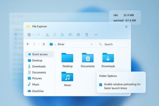
Task: Select Downloads in the sidebar
Action: (x=37, y=67)
